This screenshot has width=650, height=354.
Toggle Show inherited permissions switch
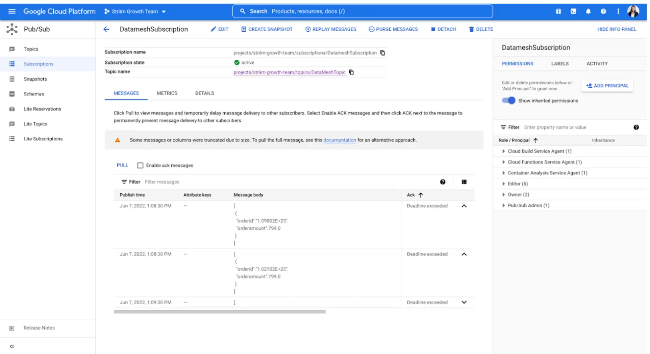click(509, 101)
